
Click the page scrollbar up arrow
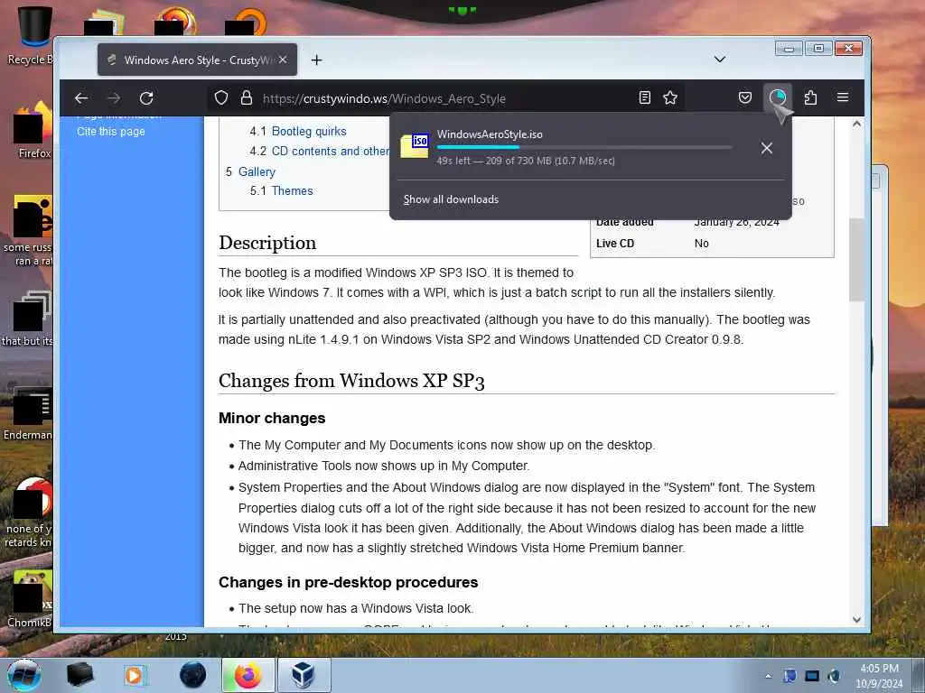point(856,125)
